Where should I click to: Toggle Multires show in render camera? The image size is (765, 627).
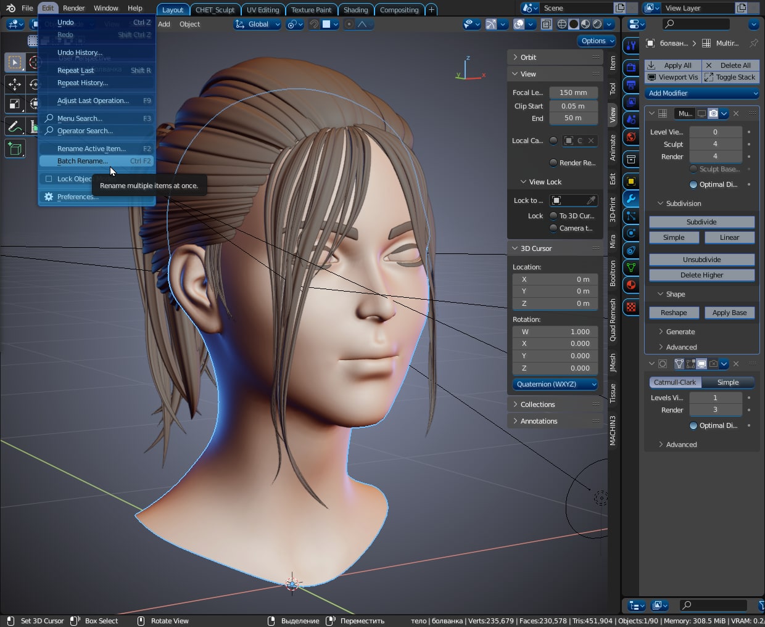(x=713, y=113)
